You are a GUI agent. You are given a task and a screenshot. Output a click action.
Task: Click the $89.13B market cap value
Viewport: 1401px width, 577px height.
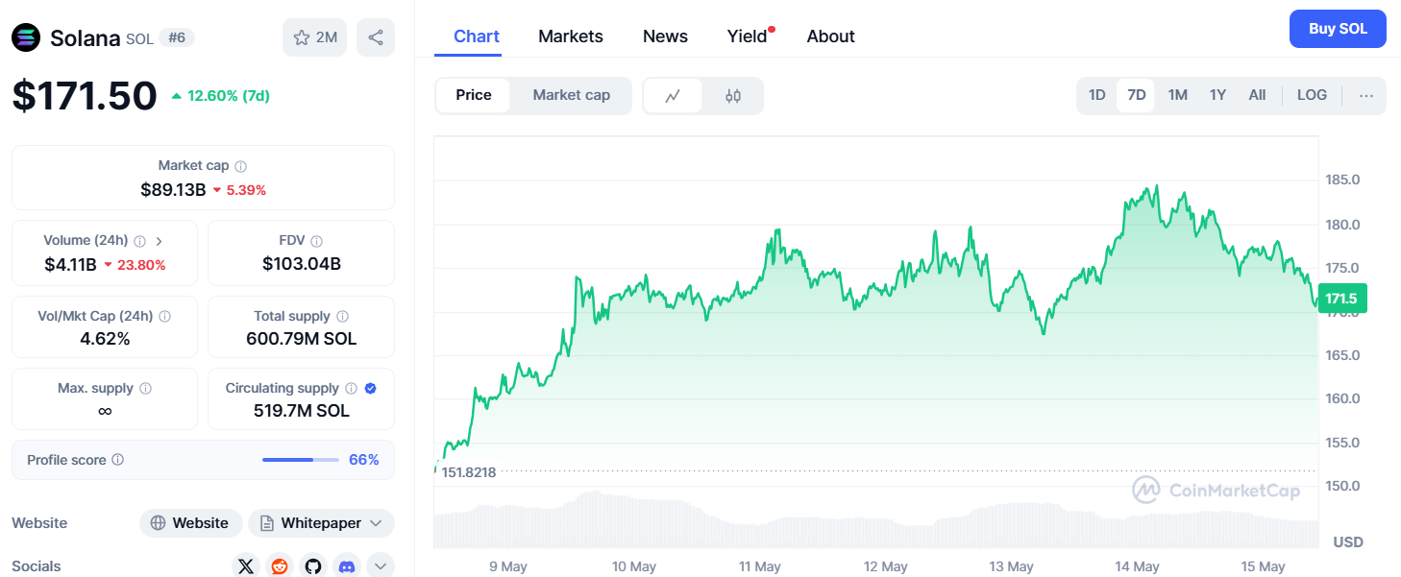pos(174,189)
